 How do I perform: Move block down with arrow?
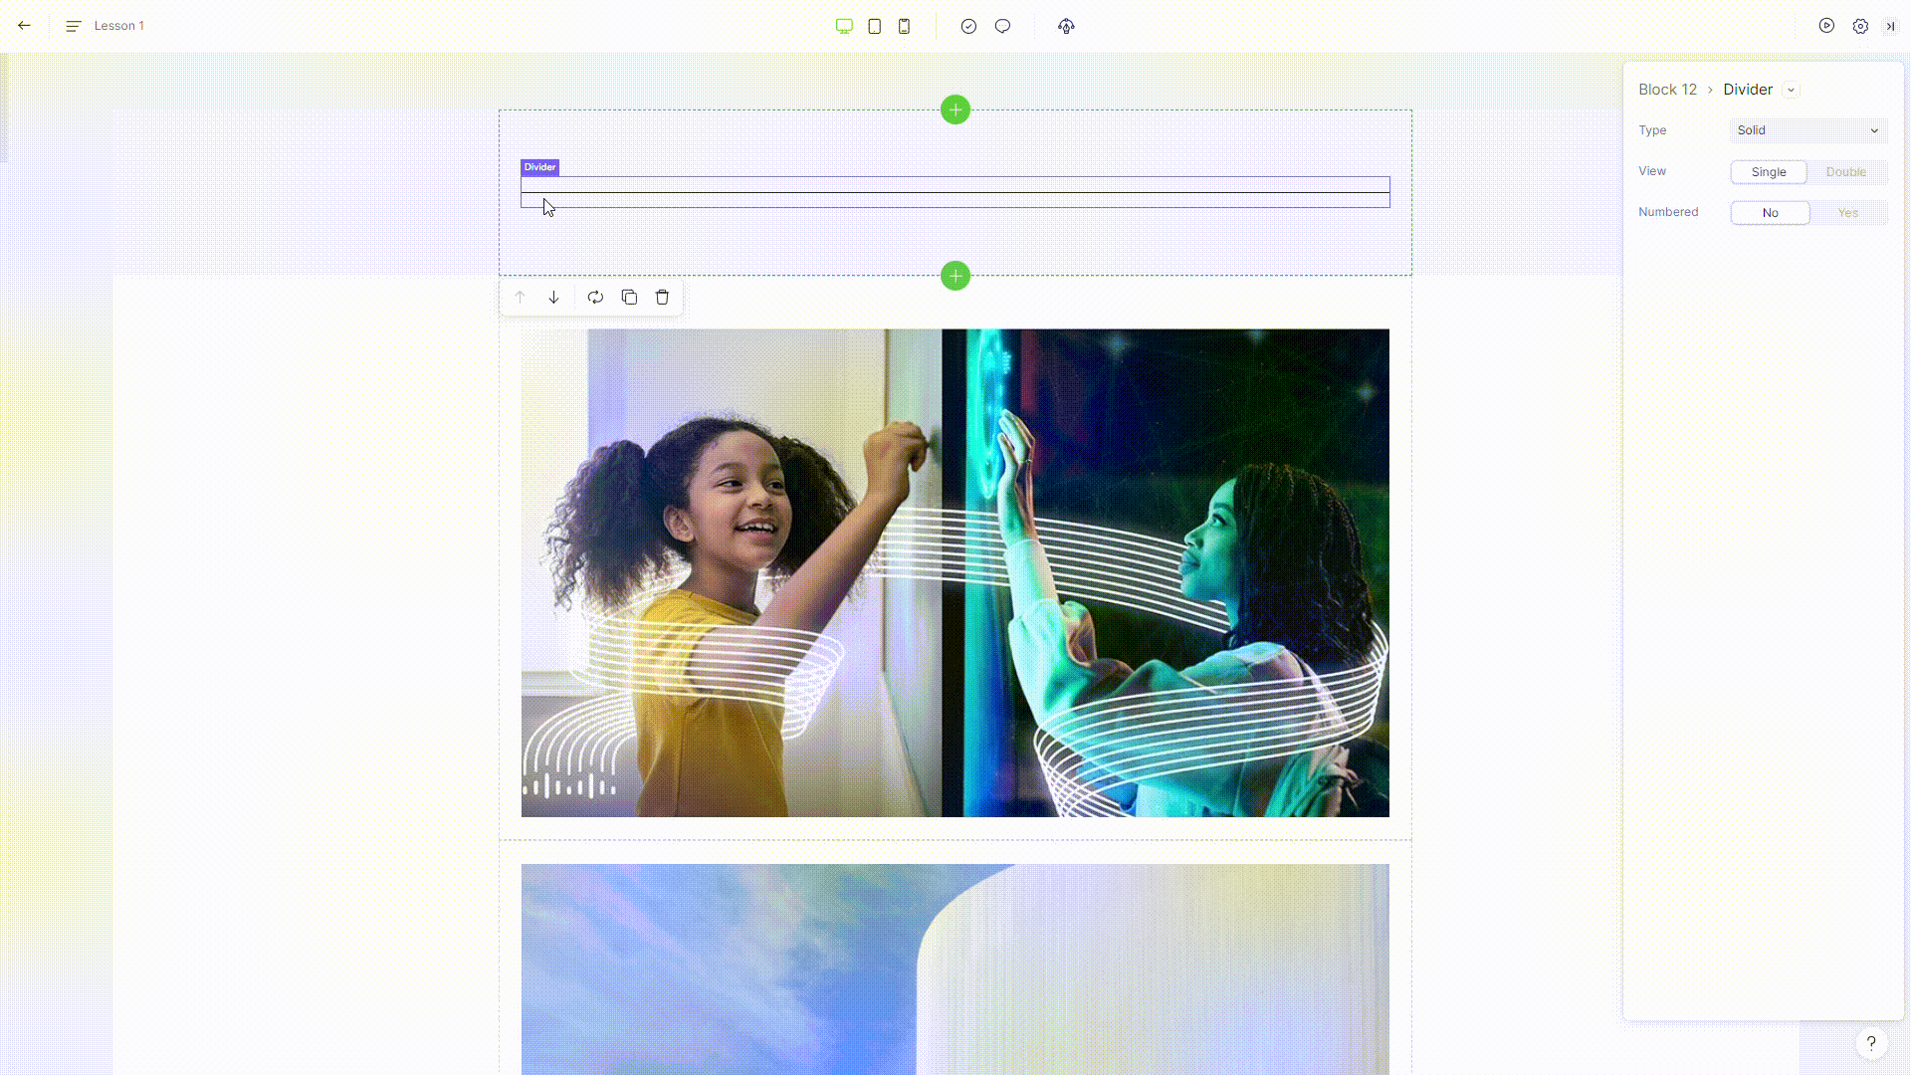tap(553, 297)
